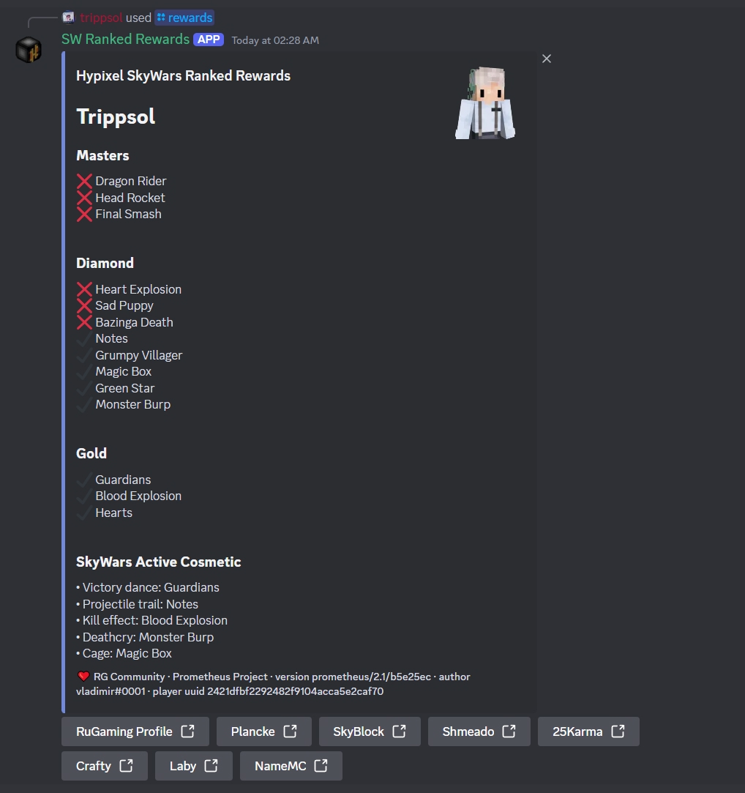The height and width of the screenshot is (793, 745).
Task: Click the SkyBlock external link icon
Action: pyautogui.click(x=399, y=731)
